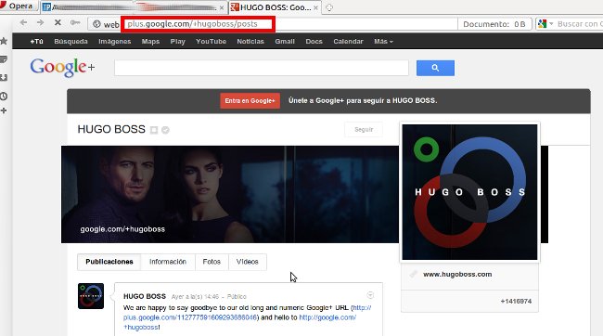Image resolution: width=603 pixels, height=336 pixels.
Task: Open the search engine selector dropdown
Action: coord(545,24)
